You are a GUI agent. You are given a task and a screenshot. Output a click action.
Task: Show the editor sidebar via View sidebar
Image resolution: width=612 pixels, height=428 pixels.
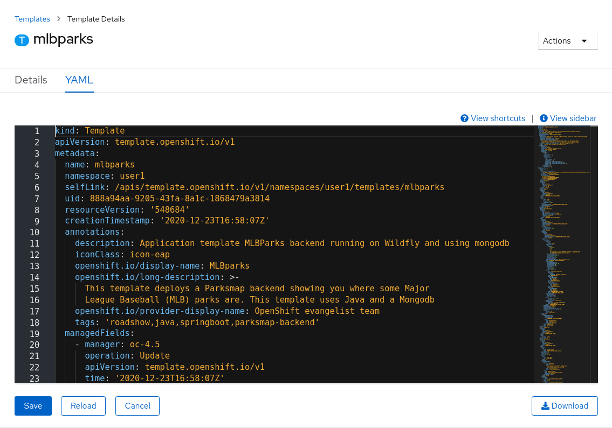(573, 118)
